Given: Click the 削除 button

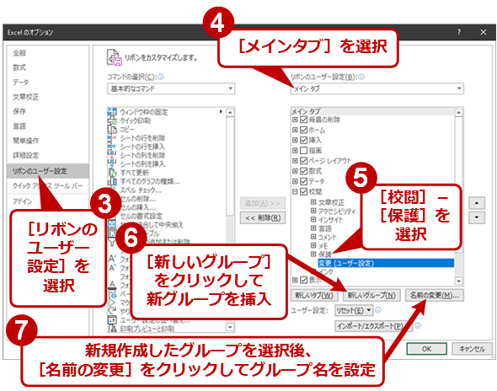Looking at the screenshot, I should [x=263, y=218].
